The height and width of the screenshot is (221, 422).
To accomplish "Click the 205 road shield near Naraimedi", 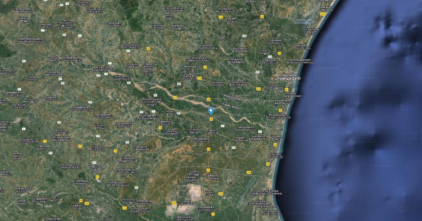I will click(x=50, y=153).
